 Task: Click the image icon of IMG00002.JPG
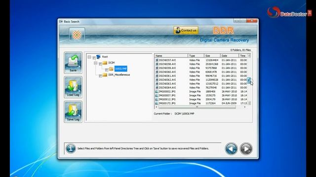pos(157,91)
